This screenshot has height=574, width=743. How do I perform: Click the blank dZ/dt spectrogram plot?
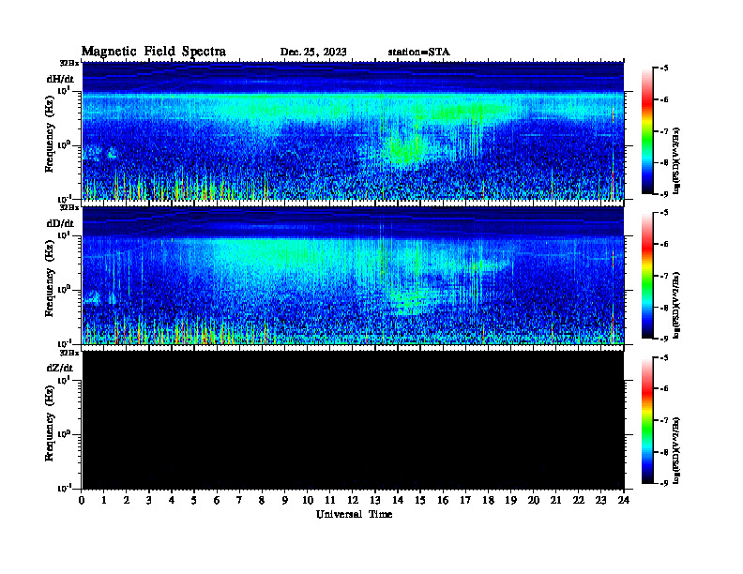[x=353, y=420]
